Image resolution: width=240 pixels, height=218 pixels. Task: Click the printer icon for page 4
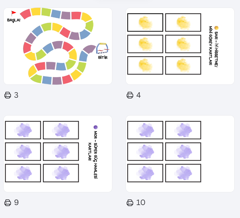(x=130, y=95)
